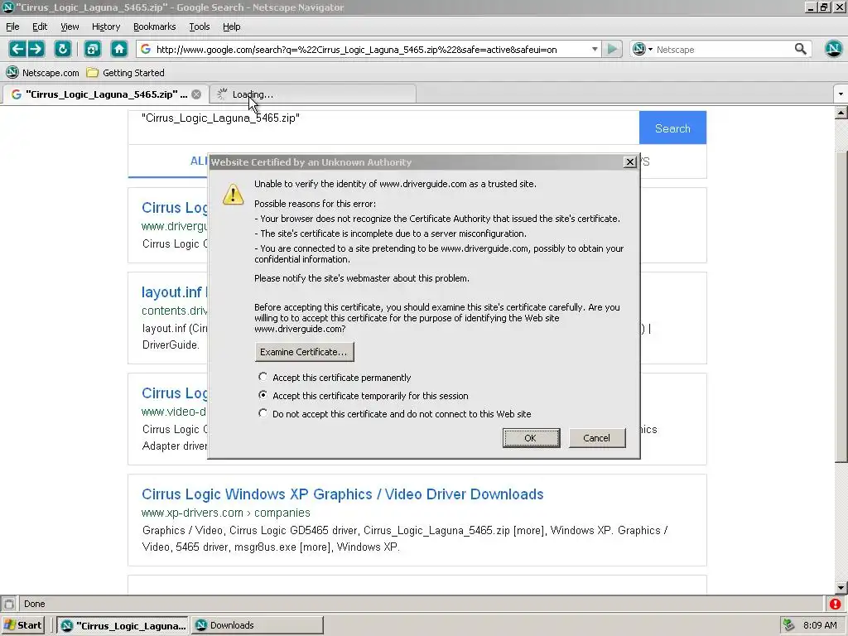
Task: Click the 8:09 AM system clock
Action: pyautogui.click(x=820, y=625)
